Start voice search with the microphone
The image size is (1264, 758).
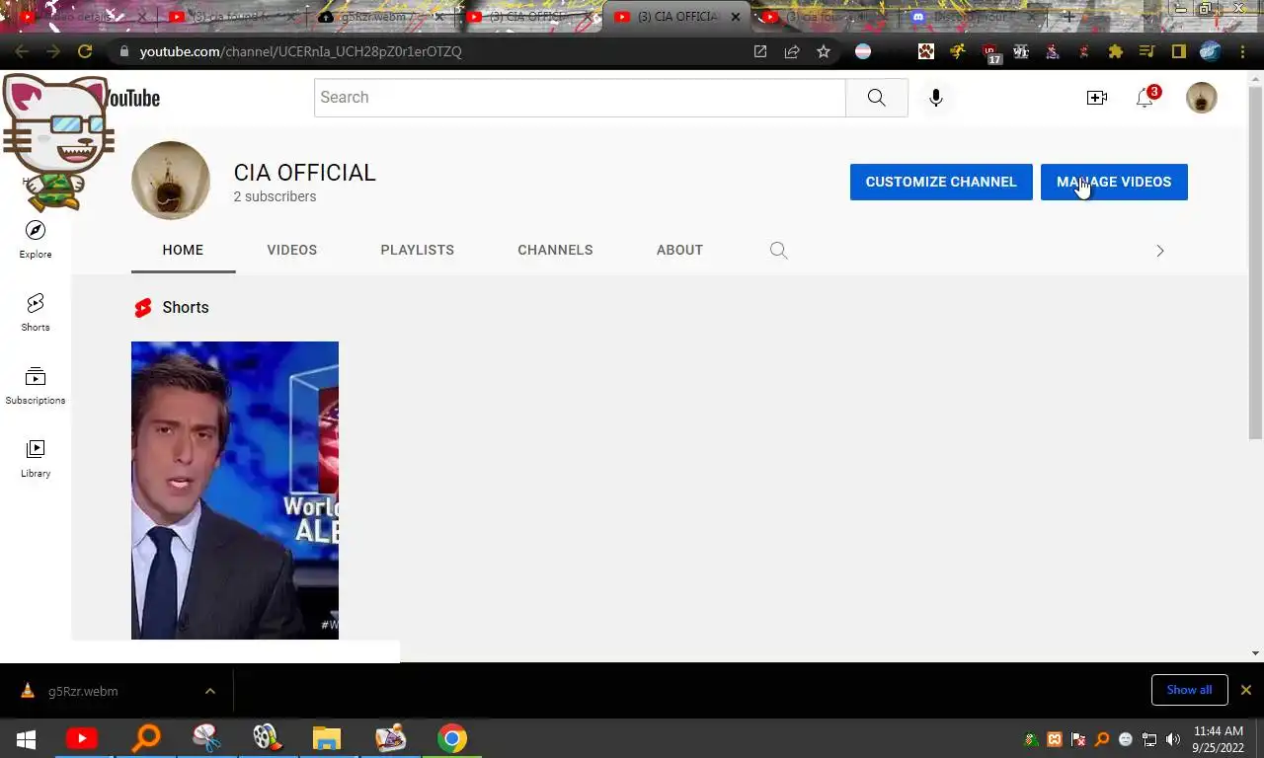tap(936, 98)
